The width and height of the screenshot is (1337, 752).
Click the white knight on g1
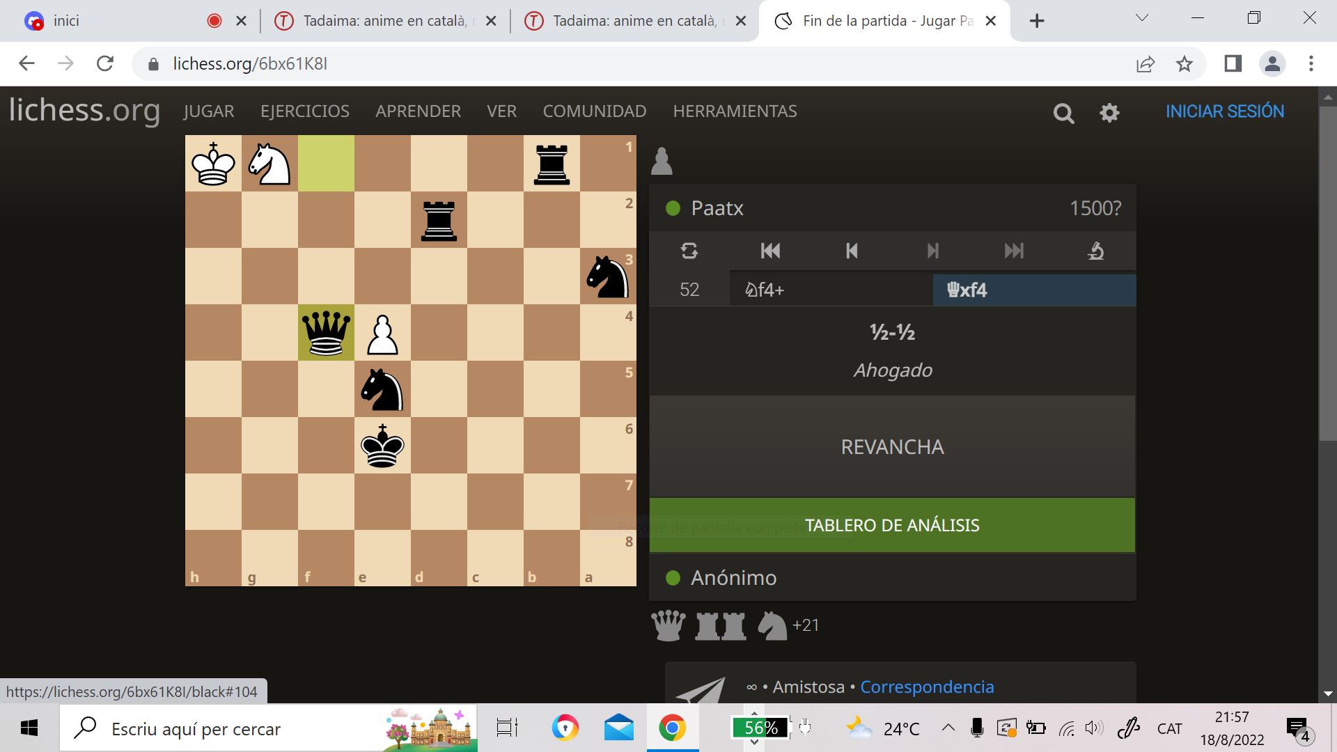tap(269, 164)
